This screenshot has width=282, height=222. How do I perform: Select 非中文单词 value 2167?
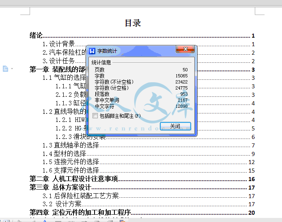point(183,100)
